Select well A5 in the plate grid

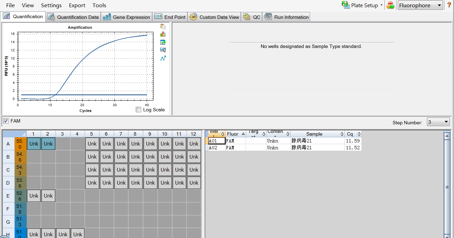point(92,144)
